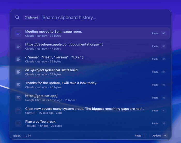This screenshot has width=181, height=143.
Task: Click Paste for developer.apple.com entry
Action: click(155, 46)
